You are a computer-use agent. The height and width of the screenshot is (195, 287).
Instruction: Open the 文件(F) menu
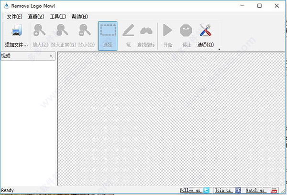pyautogui.click(x=14, y=17)
